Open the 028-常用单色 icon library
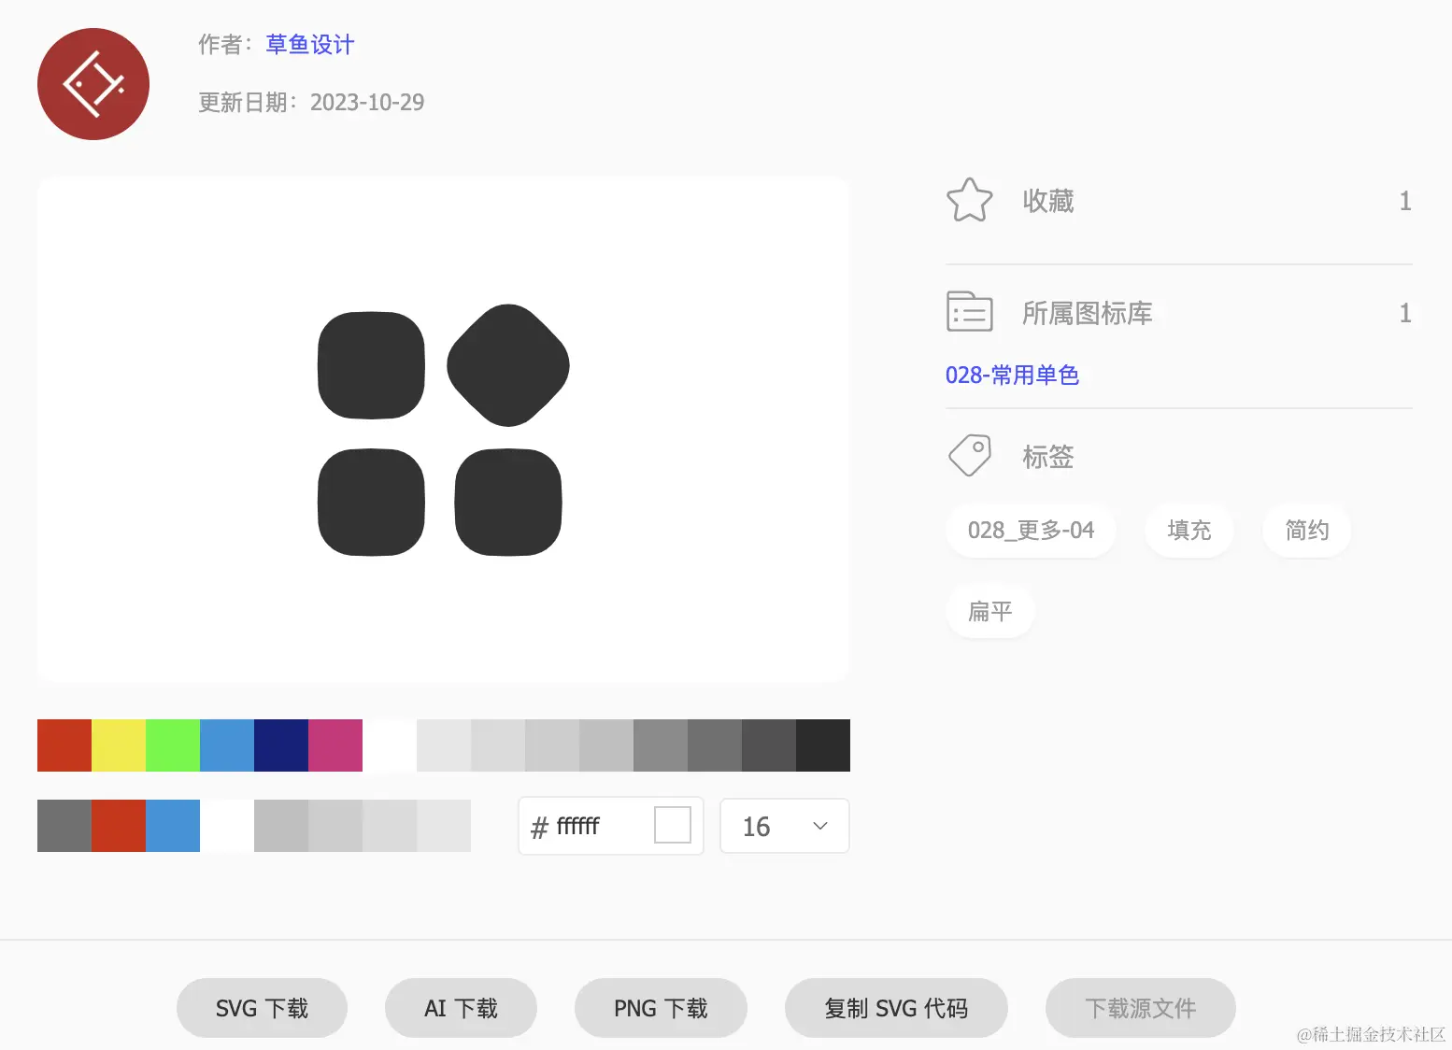The height and width of the screenshot is (1050, 1452). (1012, 375)
